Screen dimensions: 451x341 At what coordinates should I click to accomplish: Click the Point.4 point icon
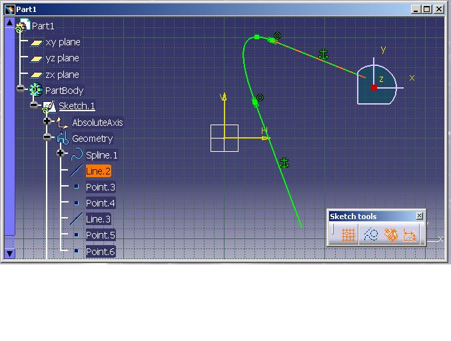click(77, 203)
